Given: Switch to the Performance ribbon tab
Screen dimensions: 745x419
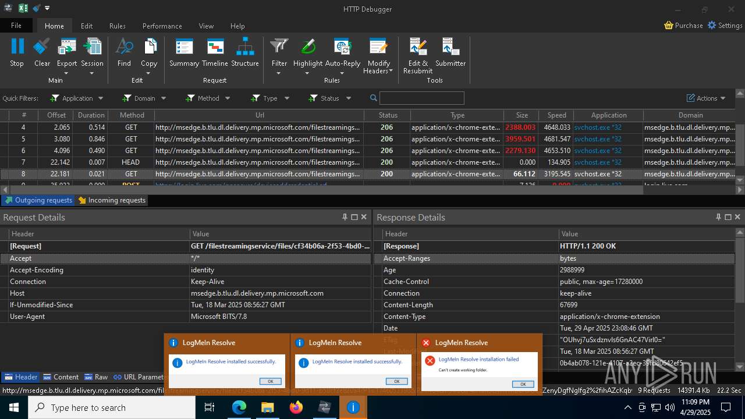Looking at the screenshot, I should [x=162, y=26].
